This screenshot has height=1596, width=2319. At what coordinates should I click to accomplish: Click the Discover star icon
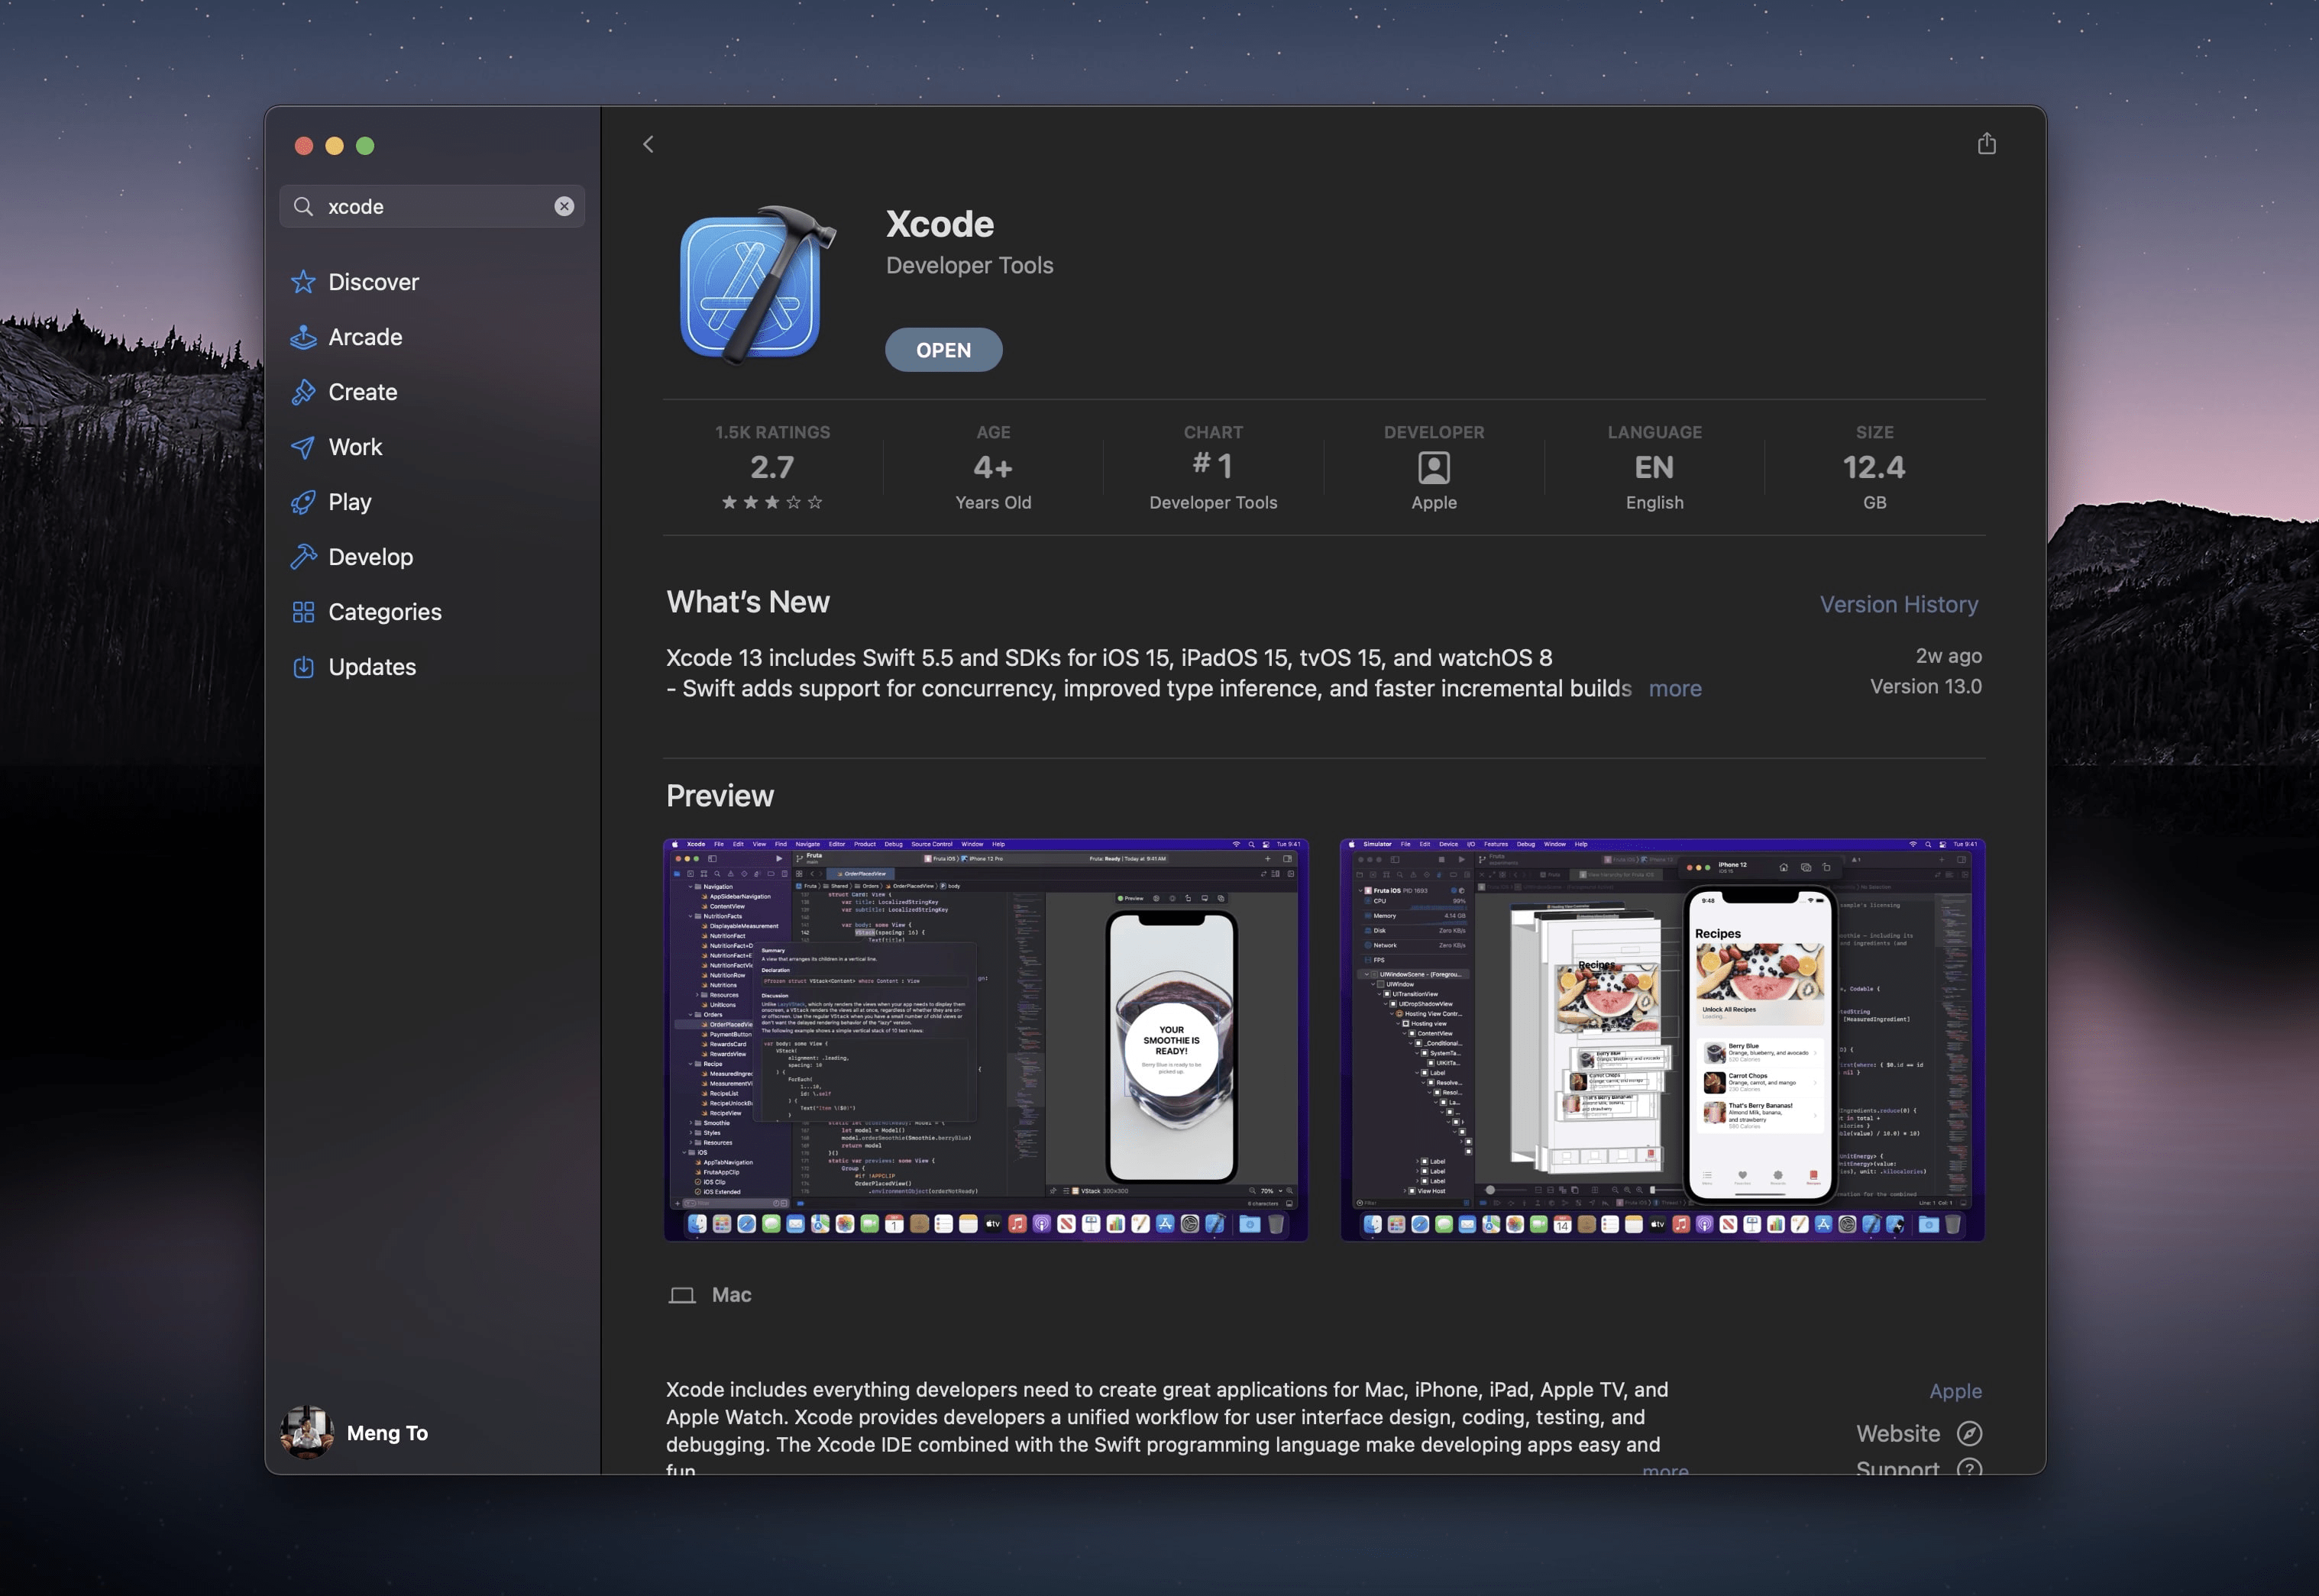coord(303,282)
